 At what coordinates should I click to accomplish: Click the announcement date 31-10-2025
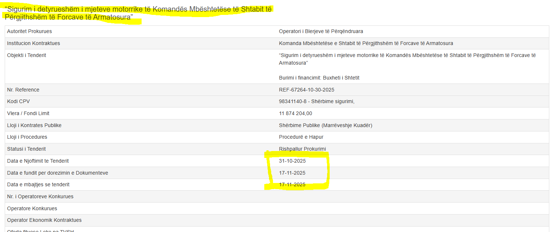tap(292, 161)
